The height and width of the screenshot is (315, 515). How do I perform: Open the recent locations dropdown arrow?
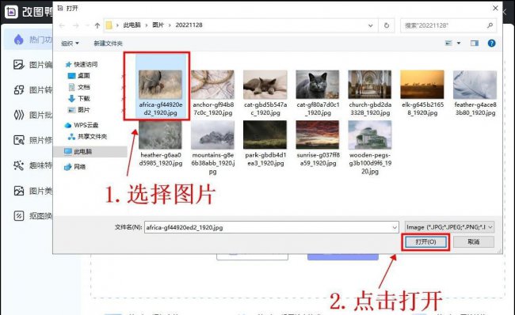[x=87, y=25]
